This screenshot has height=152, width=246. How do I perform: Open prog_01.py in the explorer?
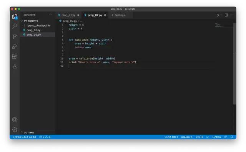point(33,30)
